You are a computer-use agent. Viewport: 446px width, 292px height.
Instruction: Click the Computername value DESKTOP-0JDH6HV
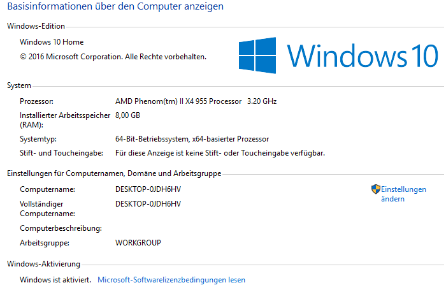pos(148,189)
